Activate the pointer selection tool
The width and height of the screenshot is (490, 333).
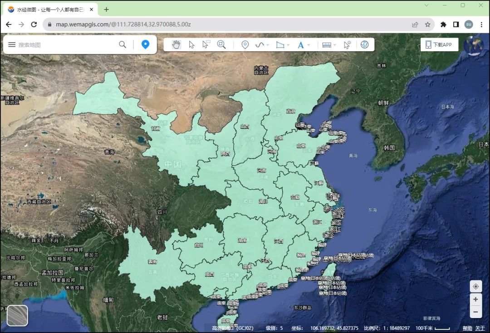(x=191, y=44)
